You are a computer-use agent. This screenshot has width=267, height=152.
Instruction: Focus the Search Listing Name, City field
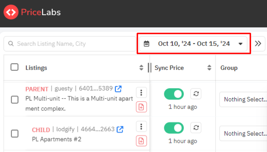click(x=70, y=44)
